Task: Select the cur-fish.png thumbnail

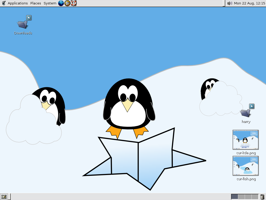Action: point(245,166)
